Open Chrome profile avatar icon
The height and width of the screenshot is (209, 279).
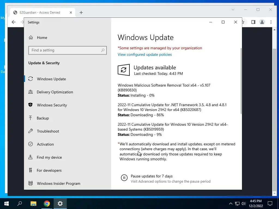coord(262,22)
